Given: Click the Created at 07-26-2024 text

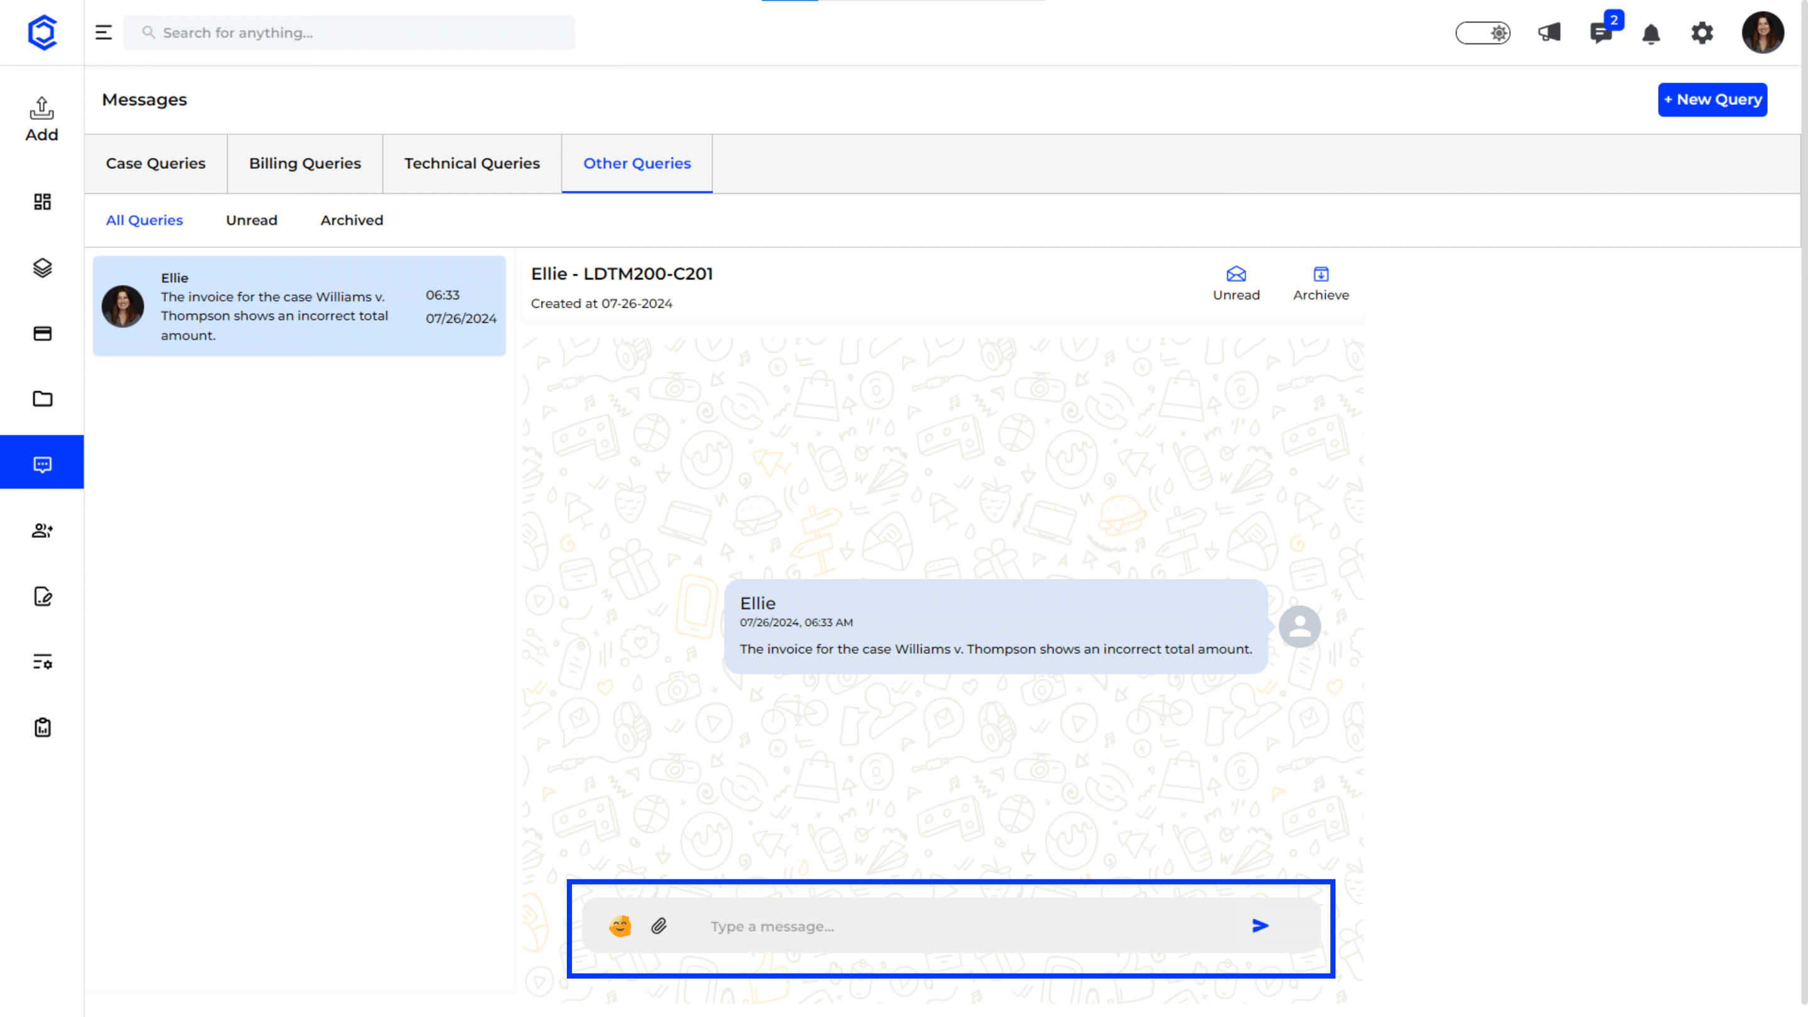Looking at the screenshot, I should coord(601,304).
